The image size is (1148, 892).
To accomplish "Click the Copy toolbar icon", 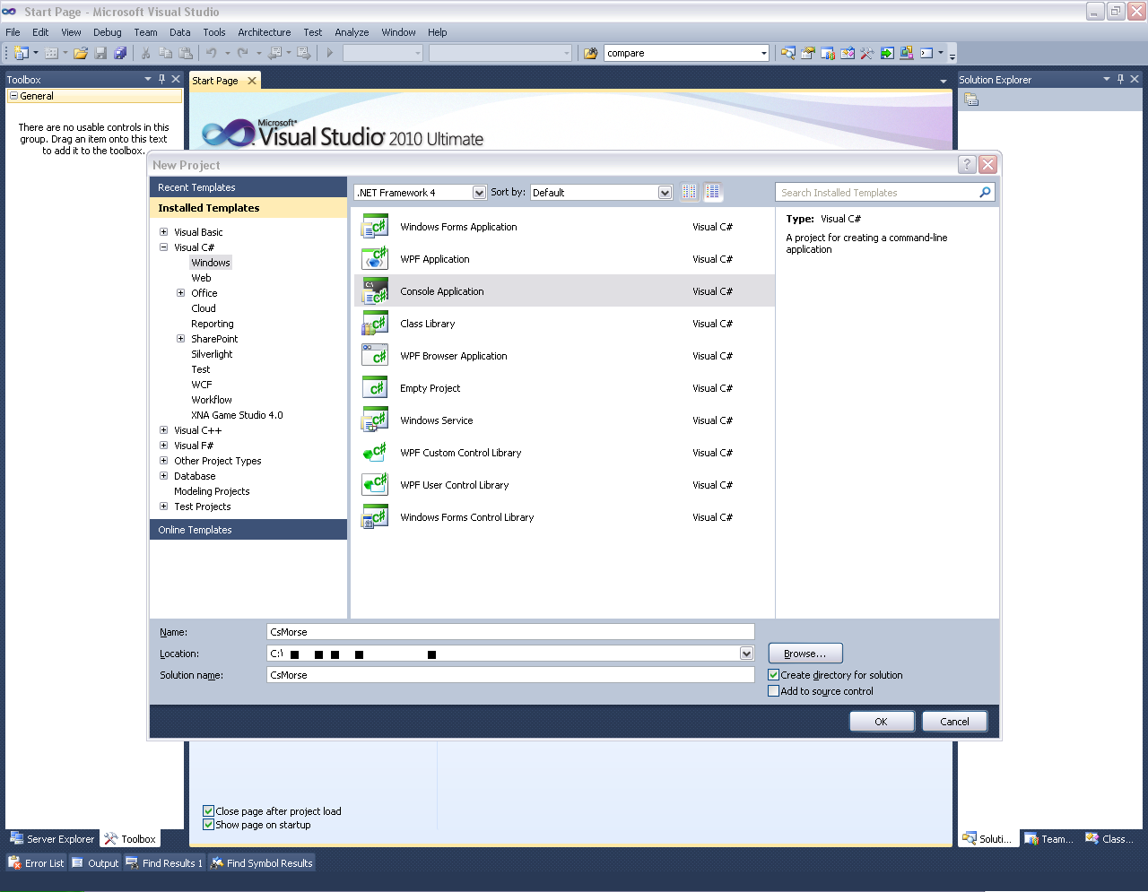I will [x=165, y=53].
